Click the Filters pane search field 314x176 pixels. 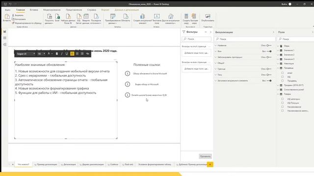tap(196, 39)
